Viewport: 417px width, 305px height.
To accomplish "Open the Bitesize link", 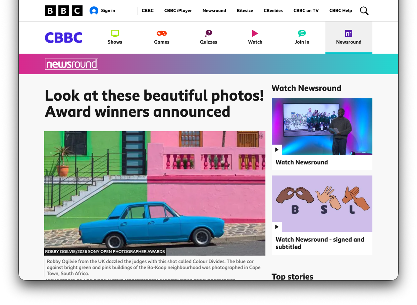I will pos(245,11).
